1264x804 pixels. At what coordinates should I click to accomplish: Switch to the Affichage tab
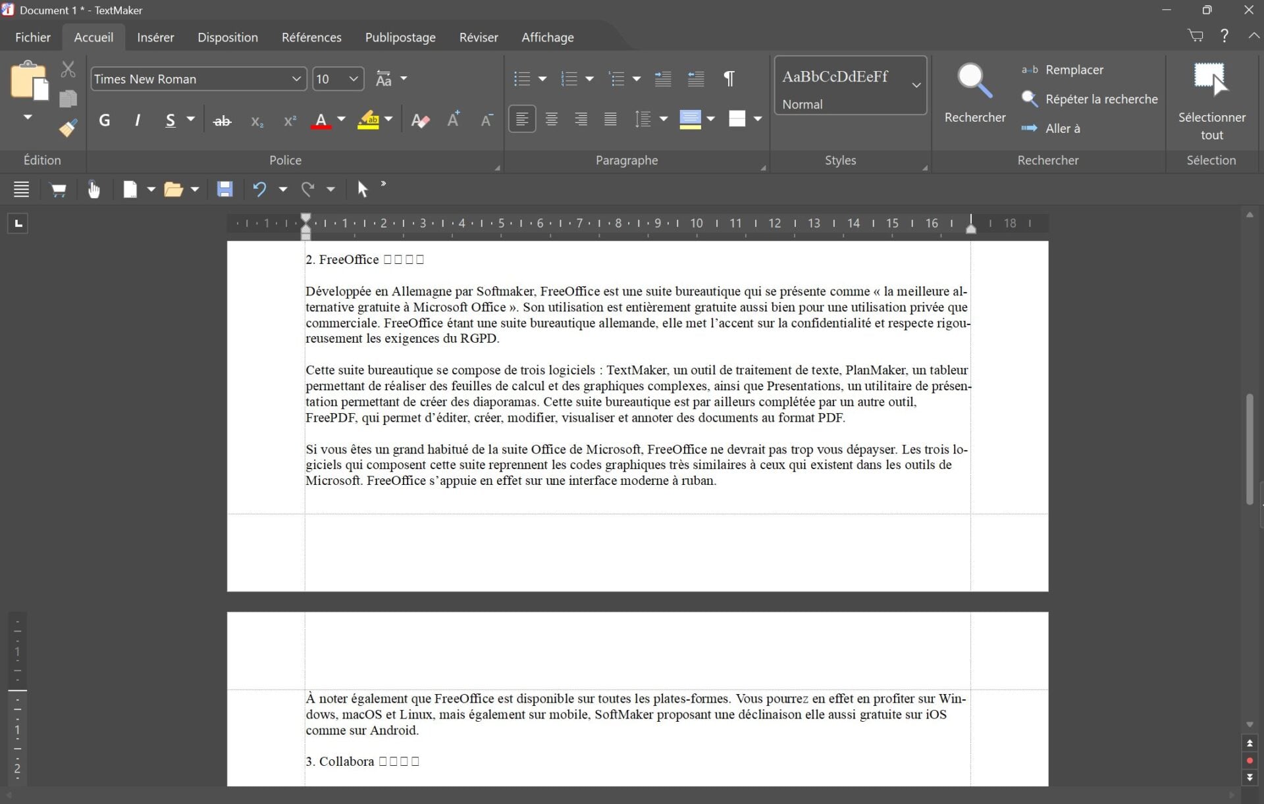pos(548,38)
